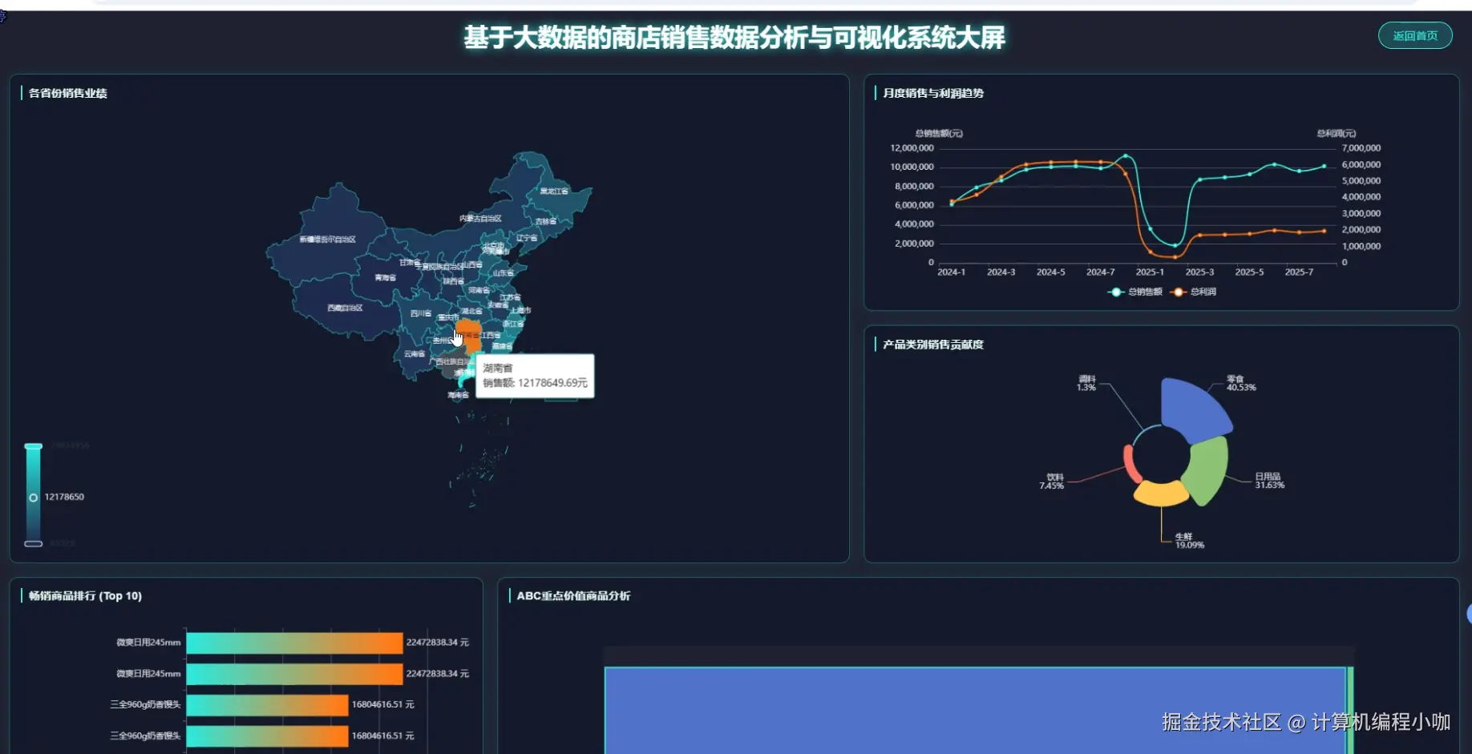Click the 总利润(元) axis title
This screenshot has height=754, width=1472.
coord(1337,134)
